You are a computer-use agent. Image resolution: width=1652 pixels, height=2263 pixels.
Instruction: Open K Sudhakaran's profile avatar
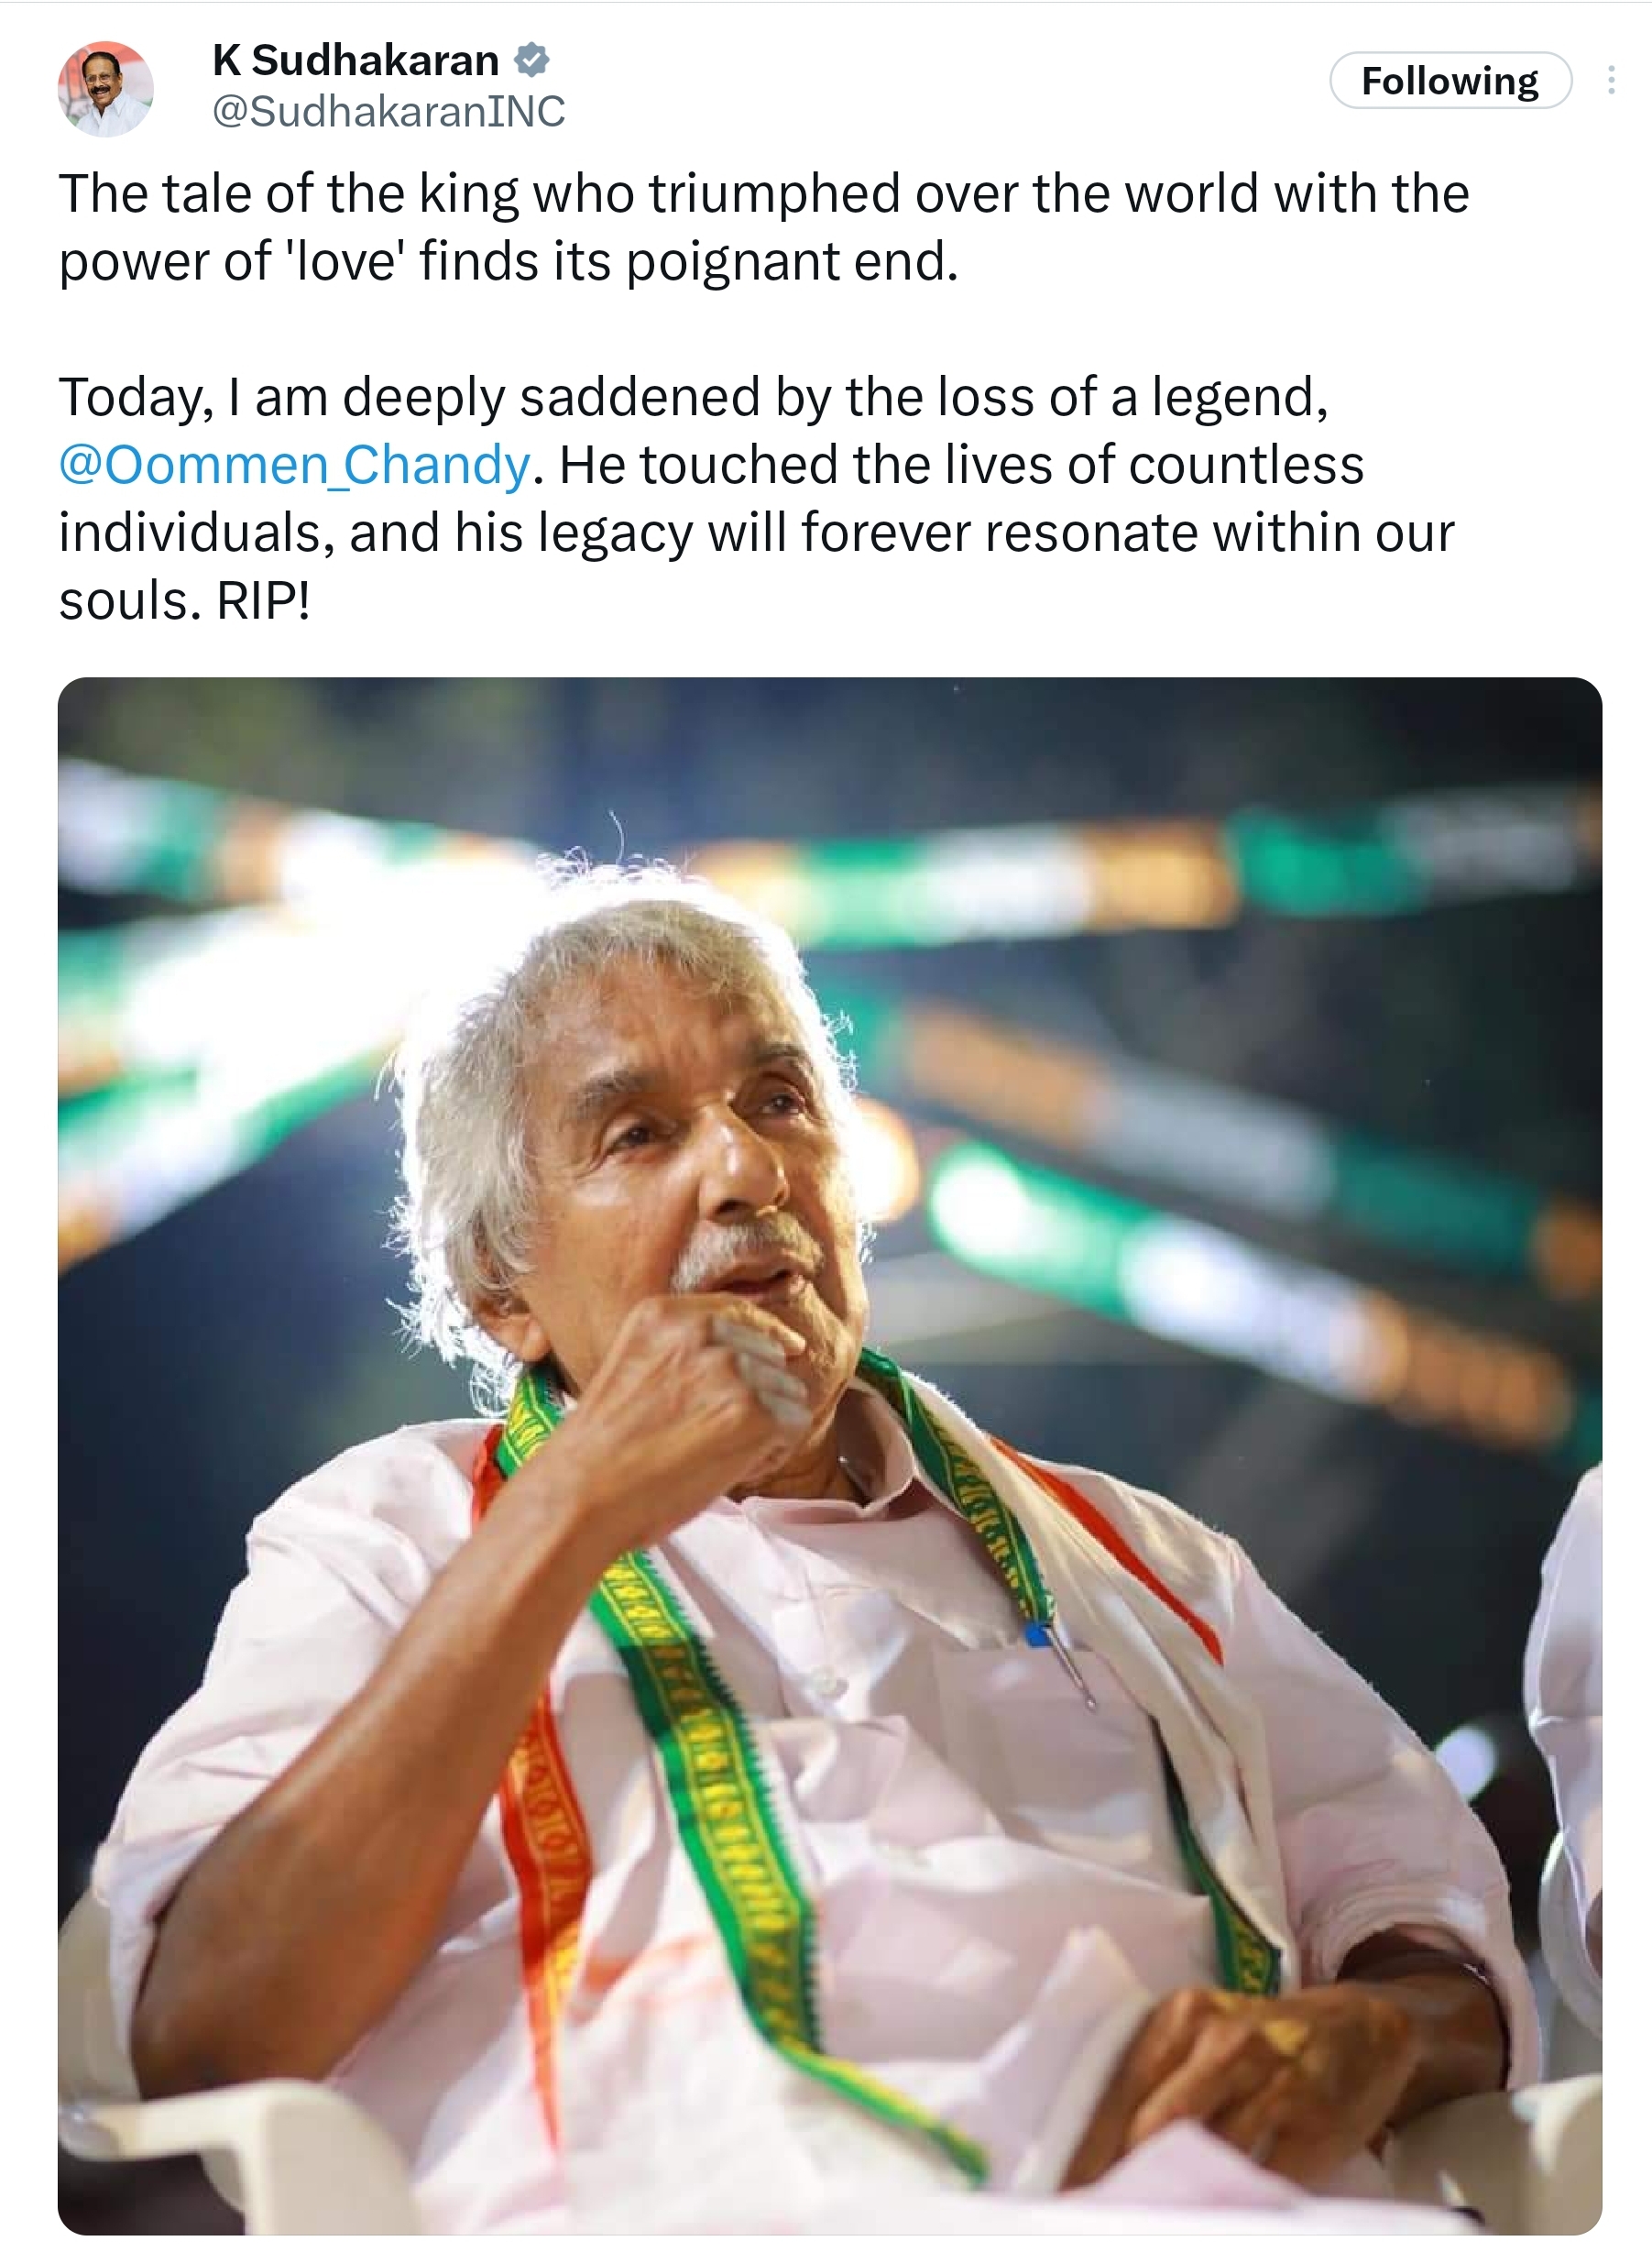point(106,88)
